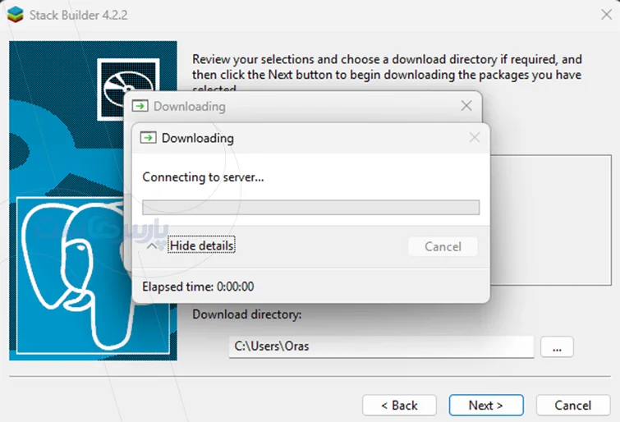Screen dimensions: 620x422
Task: Click the Download directory path field
Action: coord(381,346)
